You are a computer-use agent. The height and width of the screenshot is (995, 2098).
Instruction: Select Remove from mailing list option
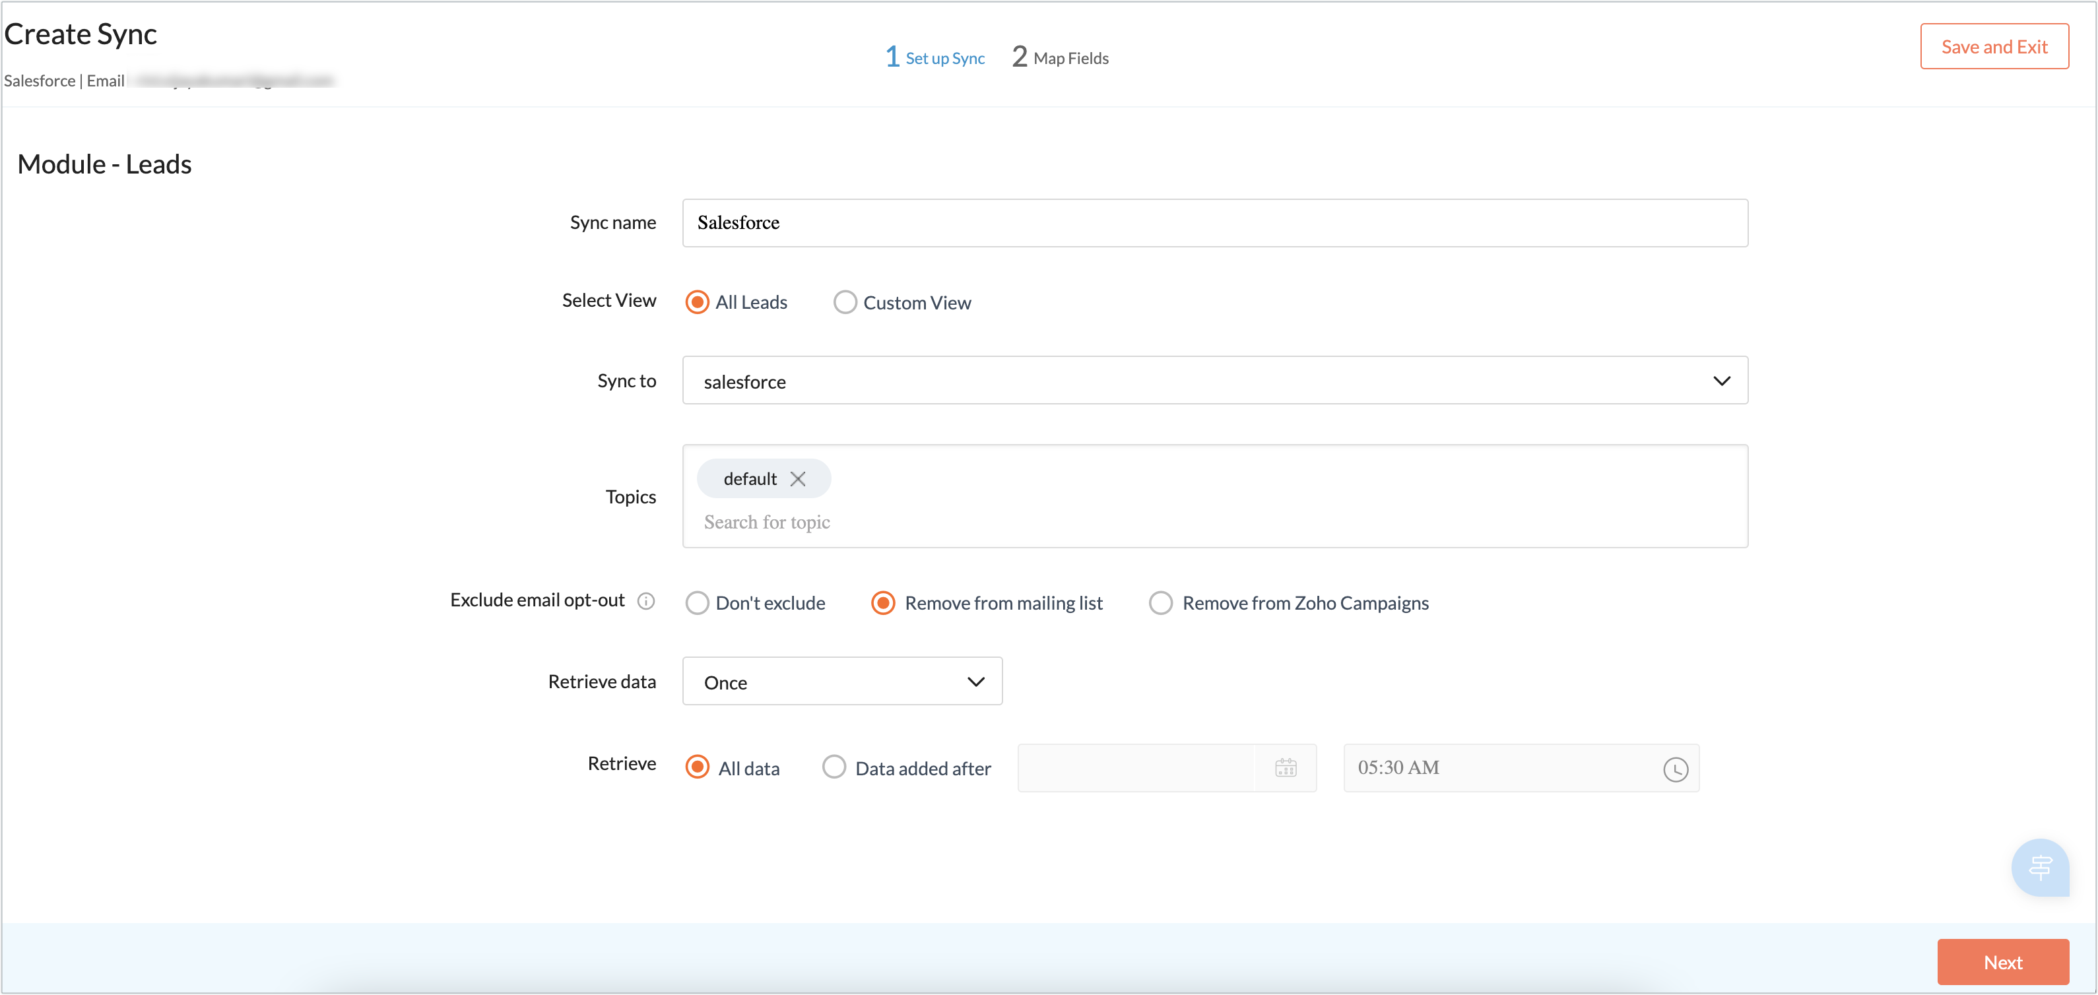pyautogui.click(x=883, y=602)
